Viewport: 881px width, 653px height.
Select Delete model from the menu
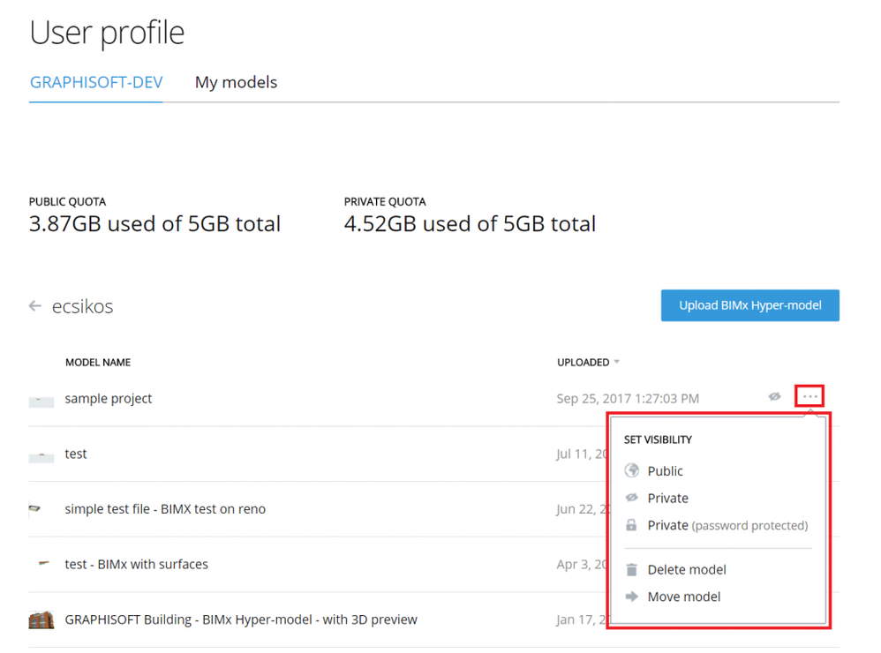coord(687,570)
